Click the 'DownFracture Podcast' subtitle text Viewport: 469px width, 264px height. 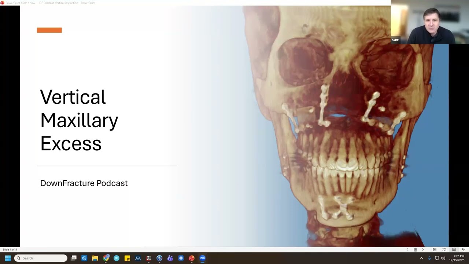click(84, 183)
